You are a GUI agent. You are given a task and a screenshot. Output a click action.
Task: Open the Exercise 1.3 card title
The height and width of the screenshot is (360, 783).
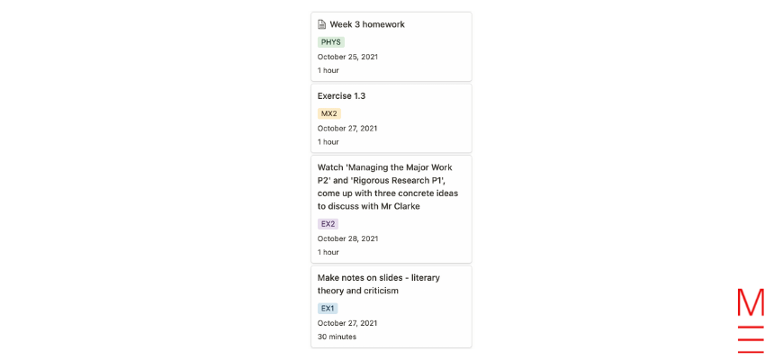[x=342, y=96]
